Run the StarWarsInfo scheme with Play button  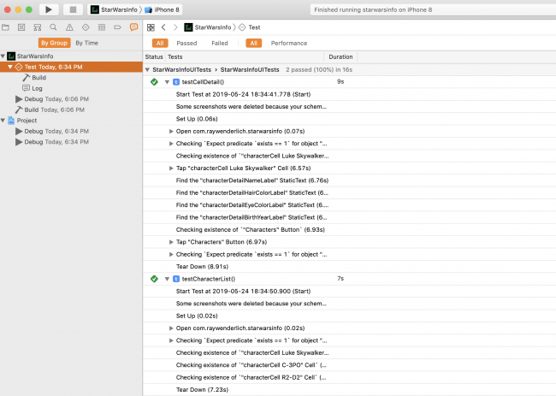pos(49,9)
